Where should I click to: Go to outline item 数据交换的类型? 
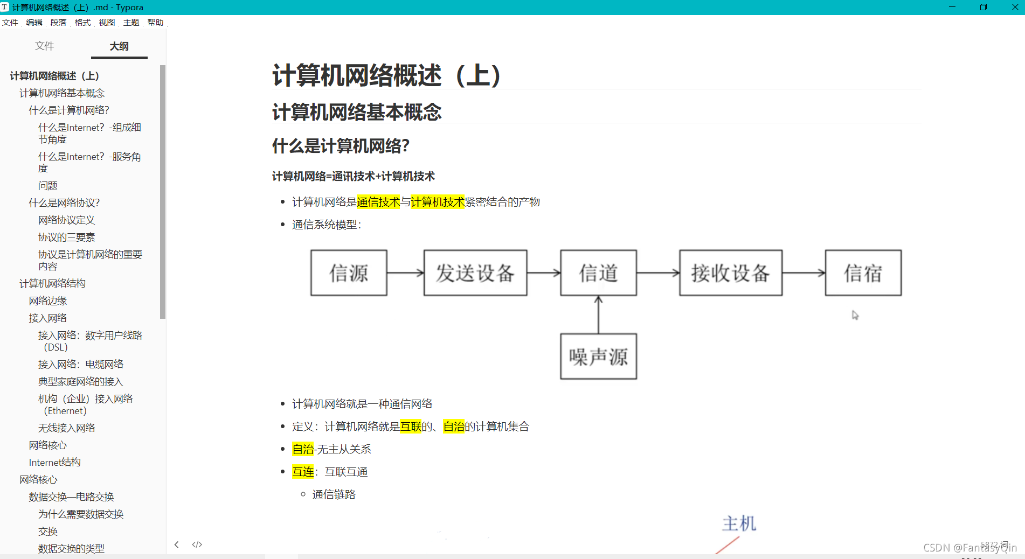(71, 549)
